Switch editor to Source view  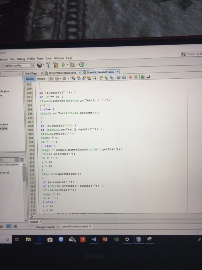(x=30, y=79)
